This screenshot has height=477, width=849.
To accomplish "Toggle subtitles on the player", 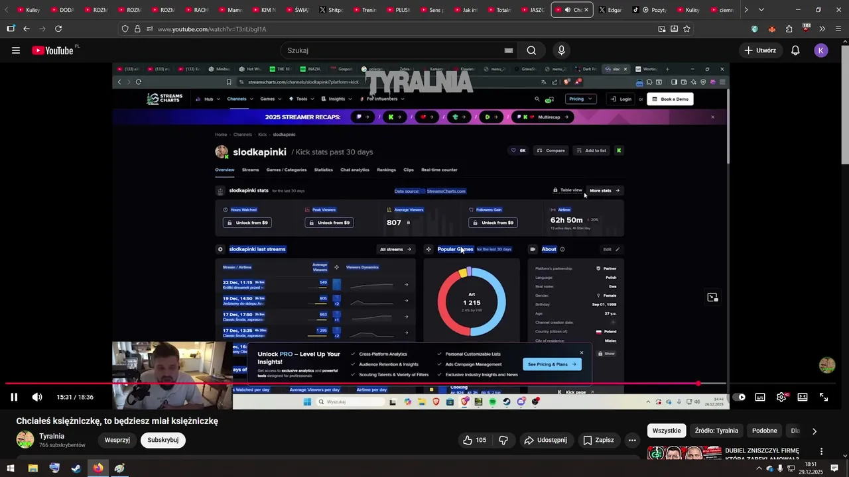I will 760,397.
